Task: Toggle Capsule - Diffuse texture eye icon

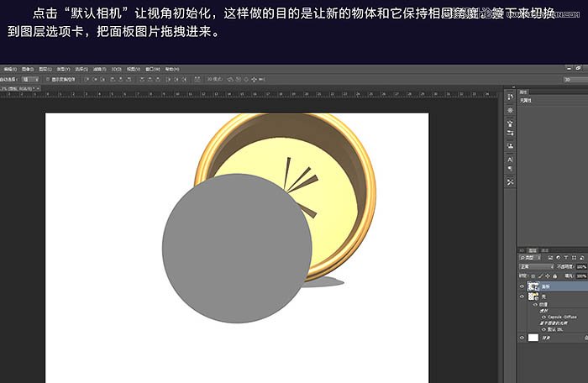Action: click(543, 317)
